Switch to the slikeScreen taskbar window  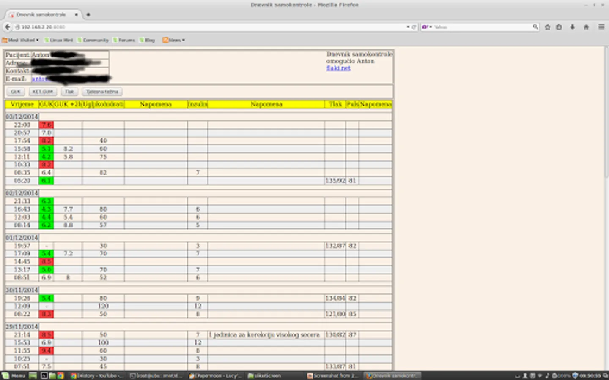274,375
